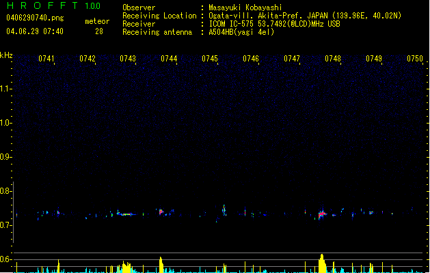This screenshot has height=273, width=430.
Task: Click the "meteor" count label
Action: click(x=97, y=21)
